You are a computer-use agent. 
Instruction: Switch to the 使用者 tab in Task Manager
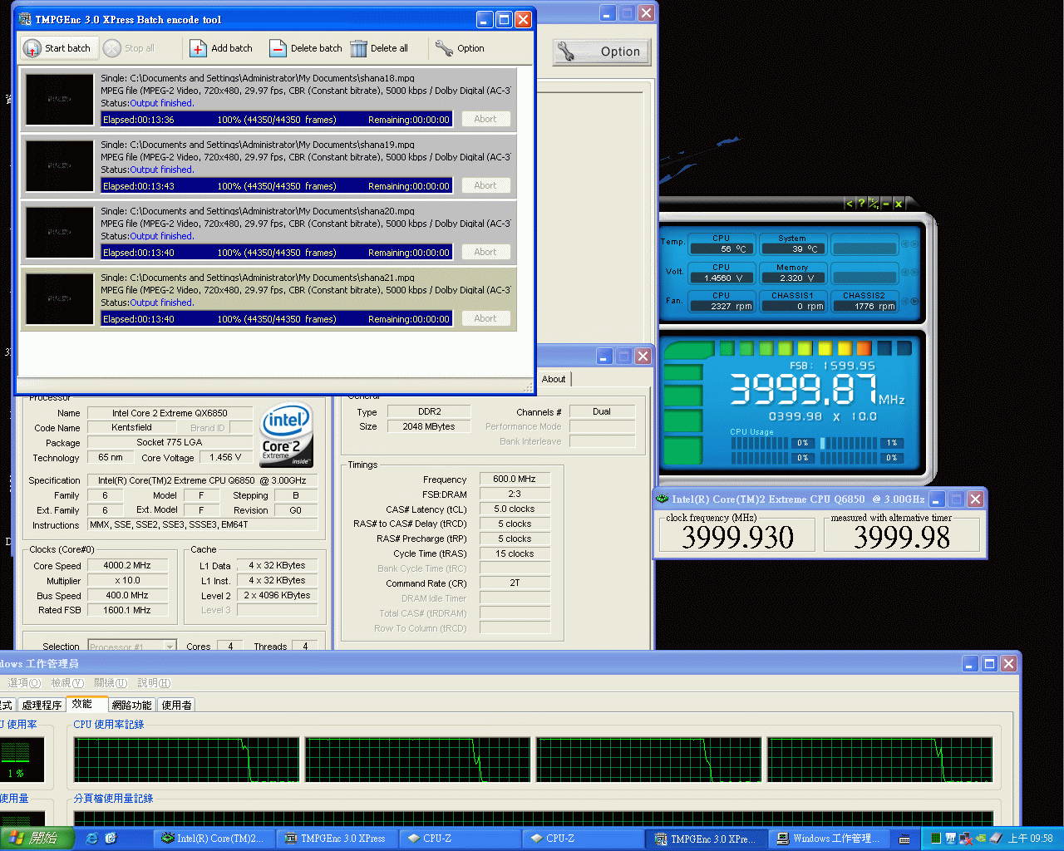(176, 705)
